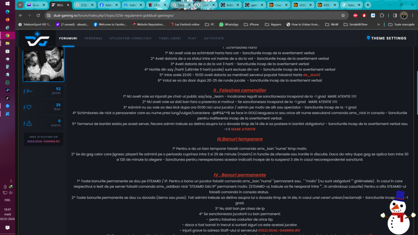The image size is (418, 235).
Task: Open the taskbar volume icon
Action: pos(11,193)
